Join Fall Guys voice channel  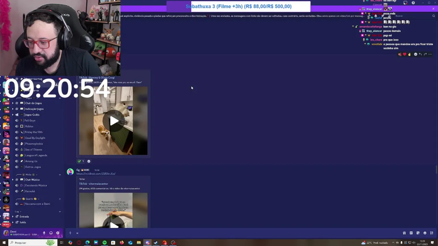(30, 121)
